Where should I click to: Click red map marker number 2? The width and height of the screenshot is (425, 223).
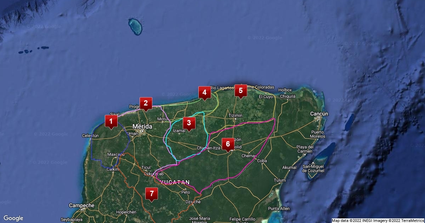click(146, 103)
